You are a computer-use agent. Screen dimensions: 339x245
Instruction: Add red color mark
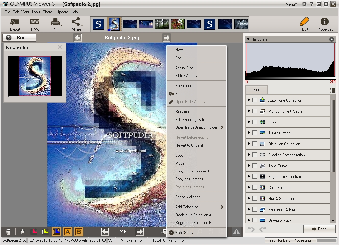tap(34, 232)
